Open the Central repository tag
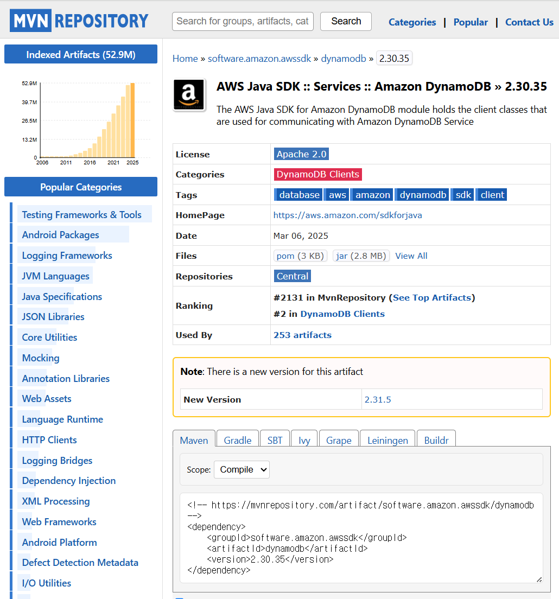 coord(293,276)
